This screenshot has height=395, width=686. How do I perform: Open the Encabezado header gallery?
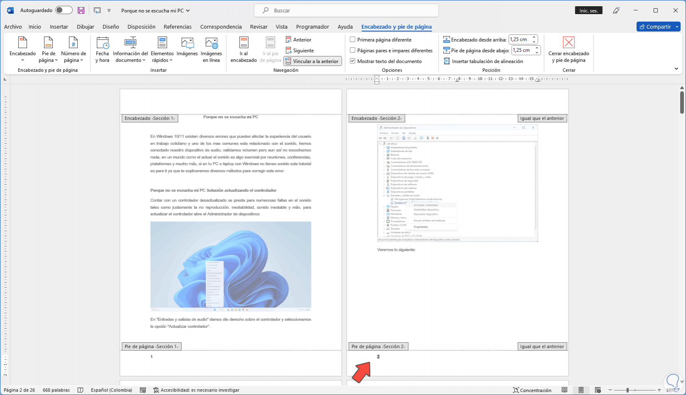[x=22, y=49]
